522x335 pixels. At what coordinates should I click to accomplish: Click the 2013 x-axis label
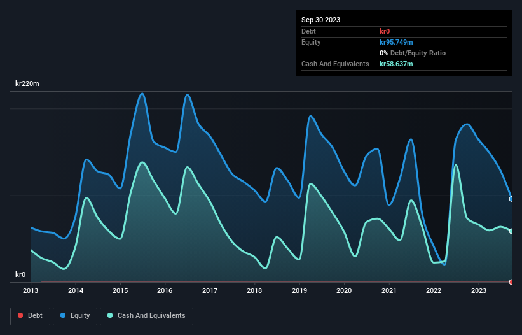(x=31, y=290)
